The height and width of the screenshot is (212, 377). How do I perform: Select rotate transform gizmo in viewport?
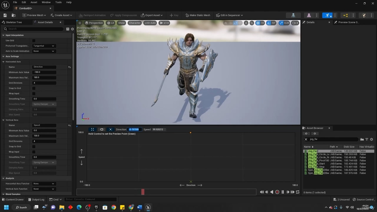point(236,23)
